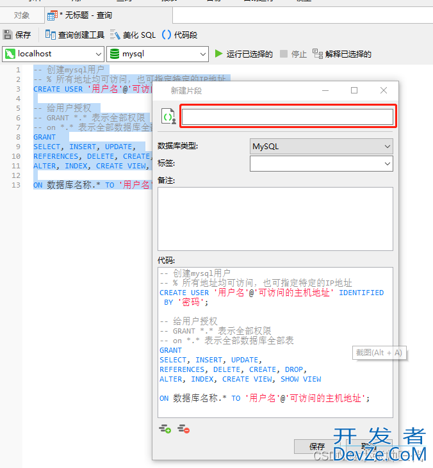Screen dimensions: 433x468
Task: Click the 保存 button in the snippet dialog
Action: (316, 446)
